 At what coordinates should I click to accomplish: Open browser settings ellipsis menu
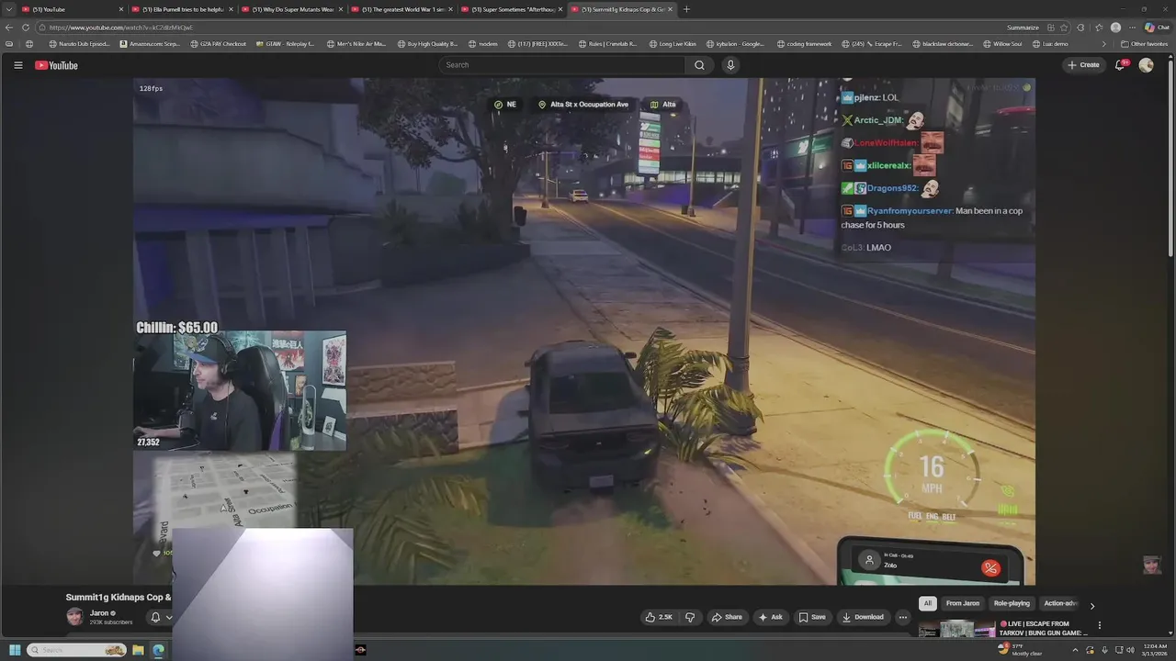(1132, 28)
